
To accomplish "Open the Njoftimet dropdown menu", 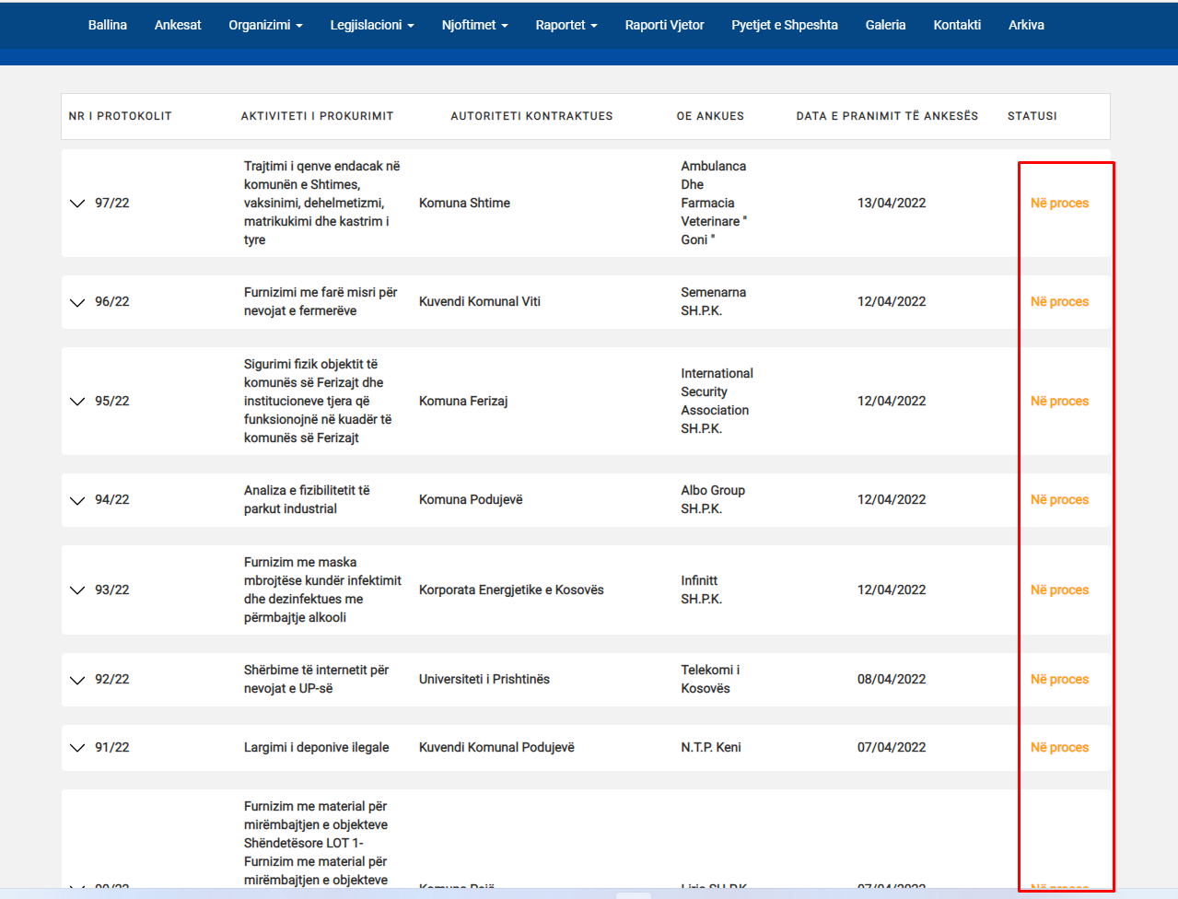I will (474, 25).
